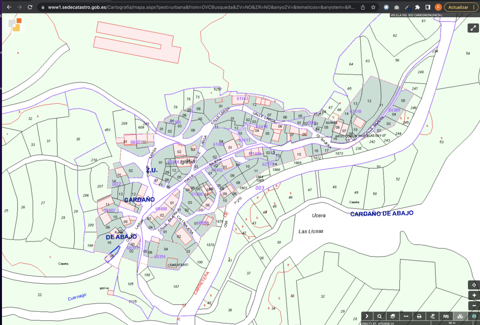Click rural parcel 210
The height and width of the screenshot is (325, 480).
(94, 160)
